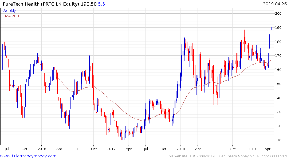Click the 180 price axis label
Screen dimensions: 287x160
(x=278, y=42)
